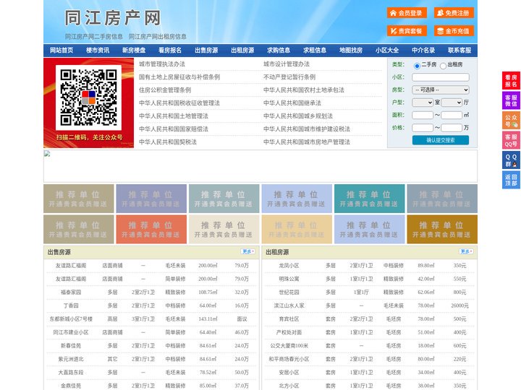Open 出售房源 navigation item
The height and width of the screenshot is (390, 521).
coord(206,51)
